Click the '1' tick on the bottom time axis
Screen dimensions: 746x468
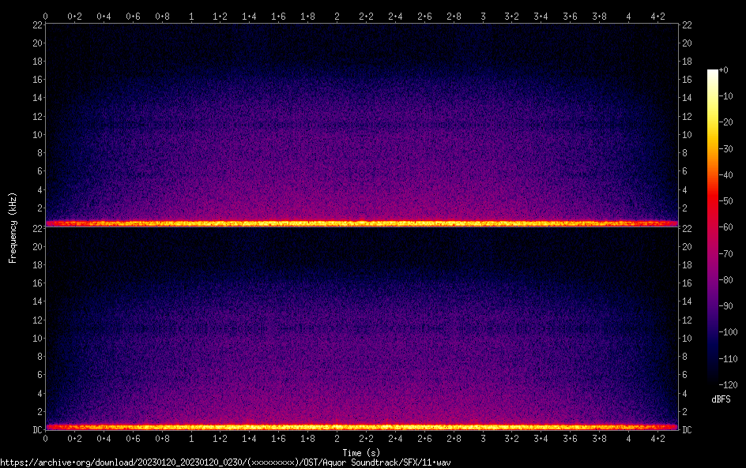click(x=191, y=438)
